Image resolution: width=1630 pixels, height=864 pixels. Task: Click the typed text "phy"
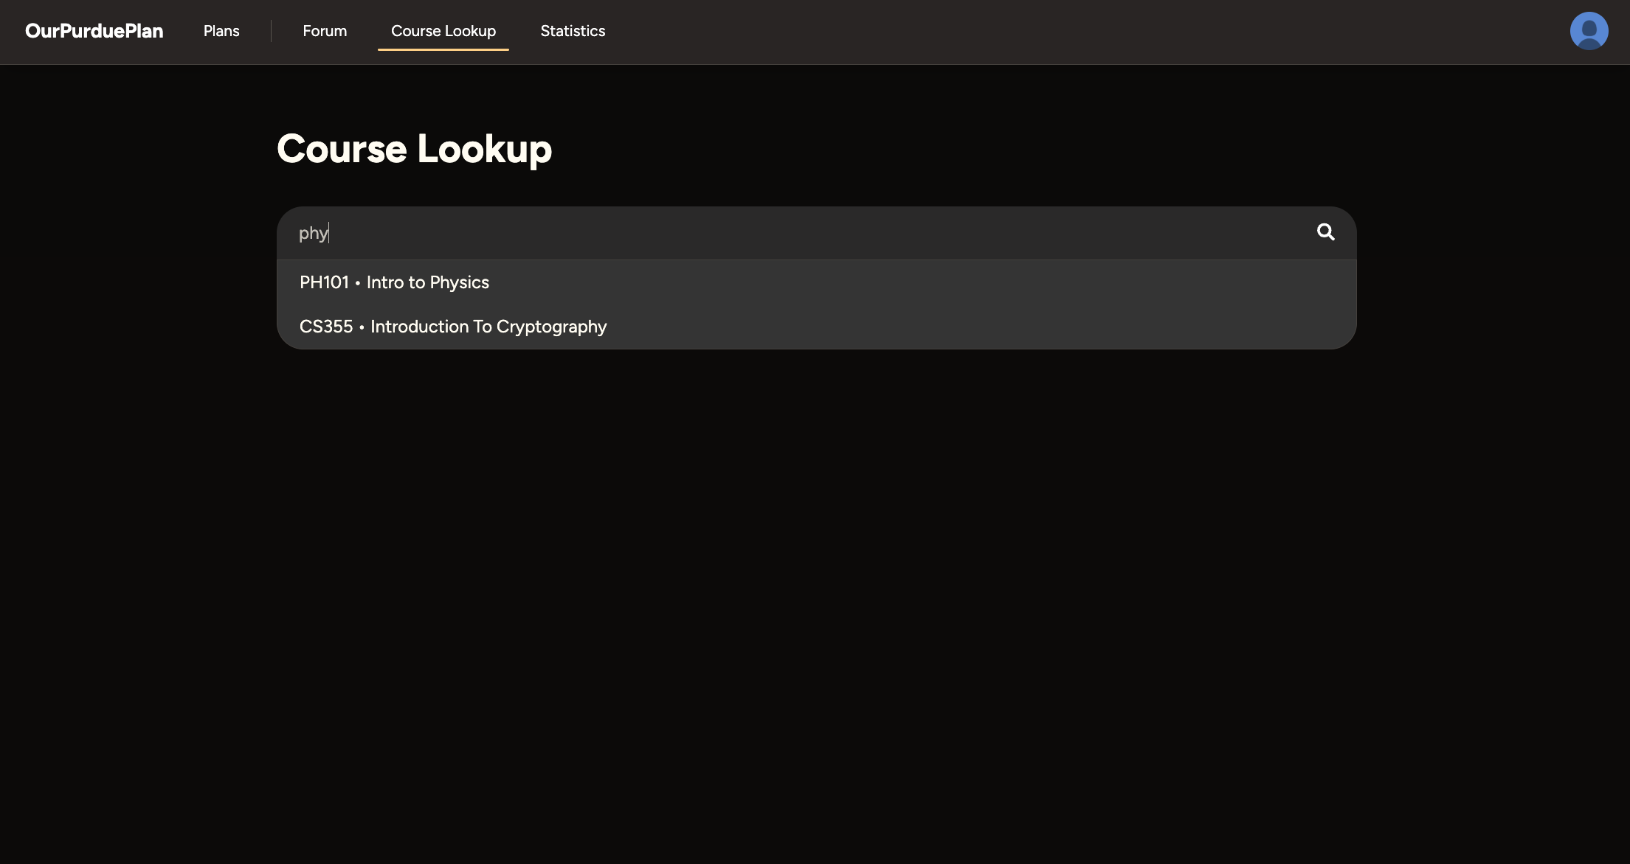(x=313, y=234)
